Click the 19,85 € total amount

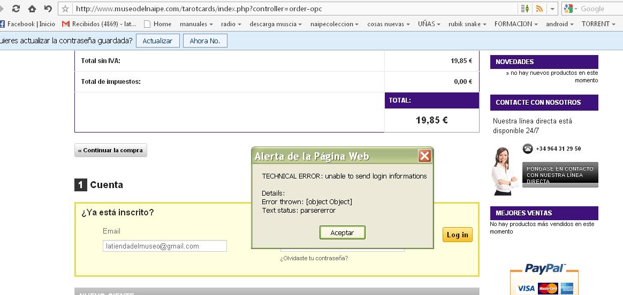point(431,120)
